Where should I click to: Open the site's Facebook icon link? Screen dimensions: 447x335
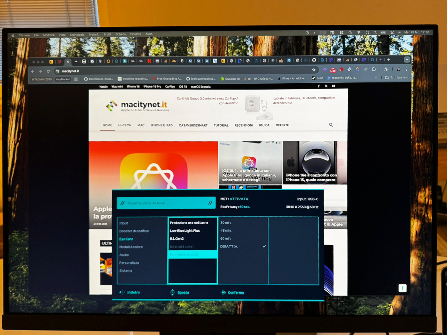click(319, 86)
